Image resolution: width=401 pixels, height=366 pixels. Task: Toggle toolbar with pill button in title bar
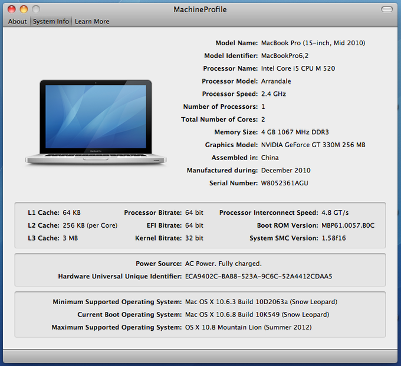(387, 9)
